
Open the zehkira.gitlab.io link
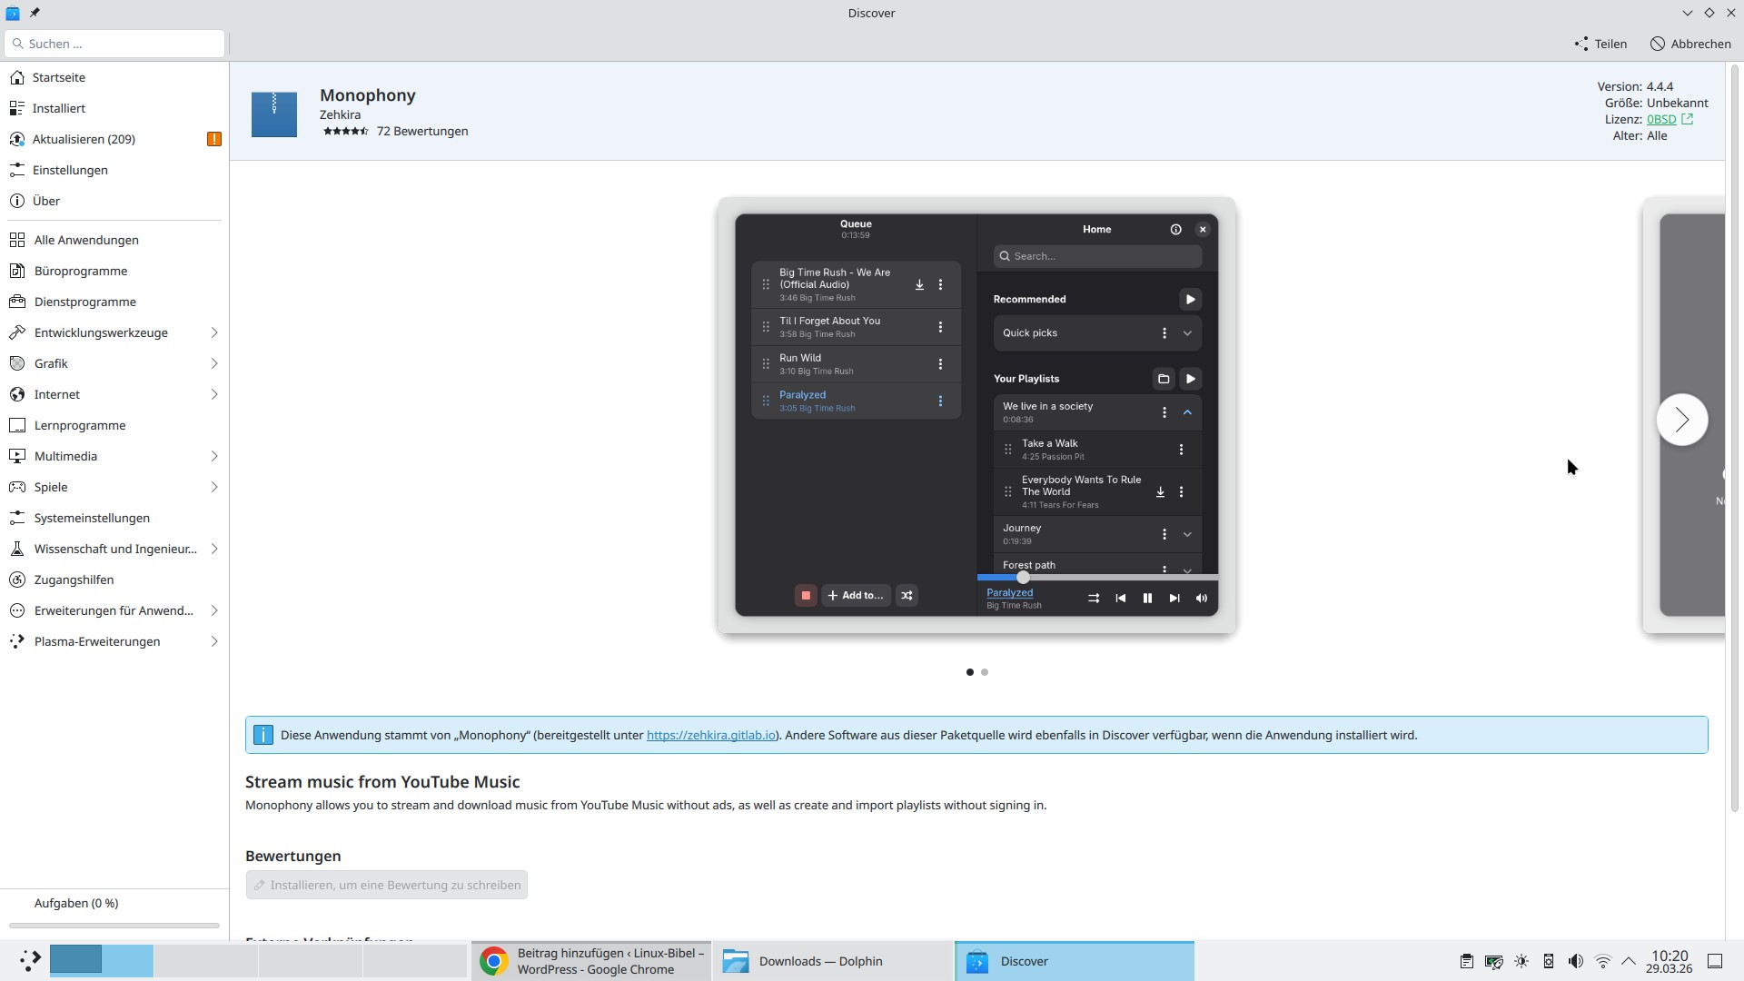point(710,735)
